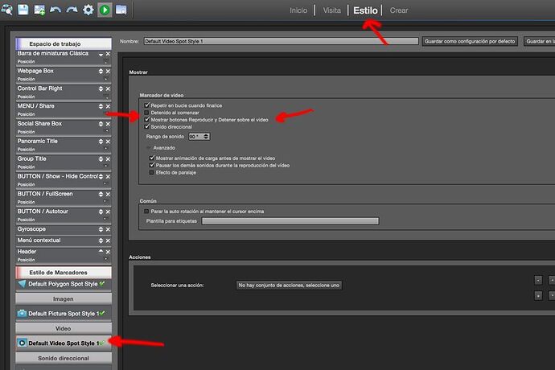Click the undo arrow icon
The height and width of the screenshot is (370, 555).
click(55, 9)
